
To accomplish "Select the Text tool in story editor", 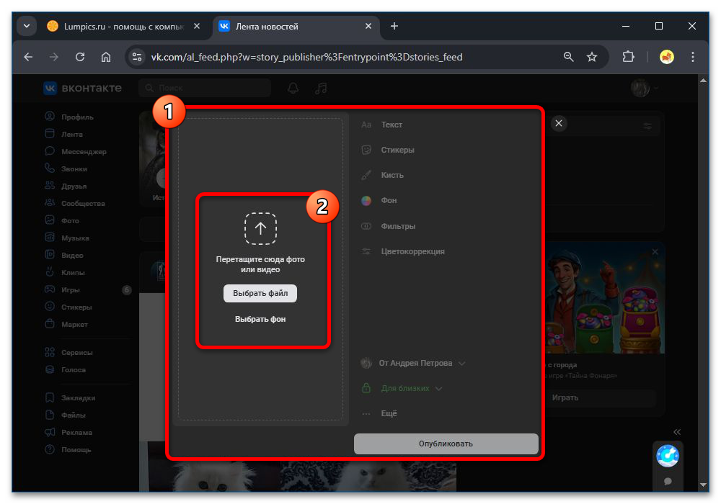I will [392, 125].
